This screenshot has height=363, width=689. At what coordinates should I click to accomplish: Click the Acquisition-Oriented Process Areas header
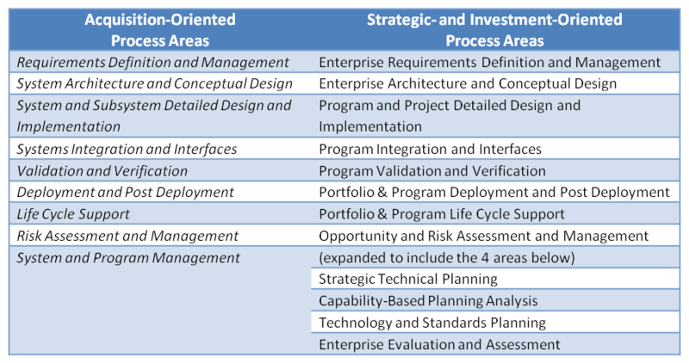tap(160, 30)
